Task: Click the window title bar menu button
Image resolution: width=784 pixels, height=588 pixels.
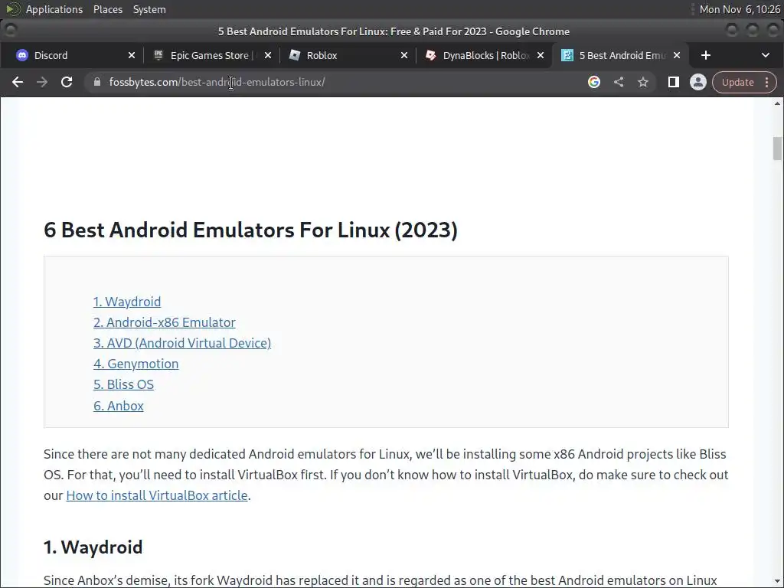Action: [11, 31]
